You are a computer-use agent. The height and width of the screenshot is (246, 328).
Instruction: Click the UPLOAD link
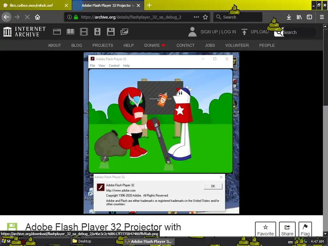pos(259,32)
